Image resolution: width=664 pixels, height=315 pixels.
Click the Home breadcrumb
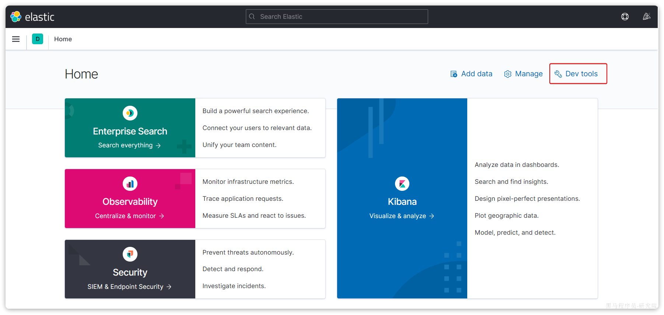click(x=63, y=39)
